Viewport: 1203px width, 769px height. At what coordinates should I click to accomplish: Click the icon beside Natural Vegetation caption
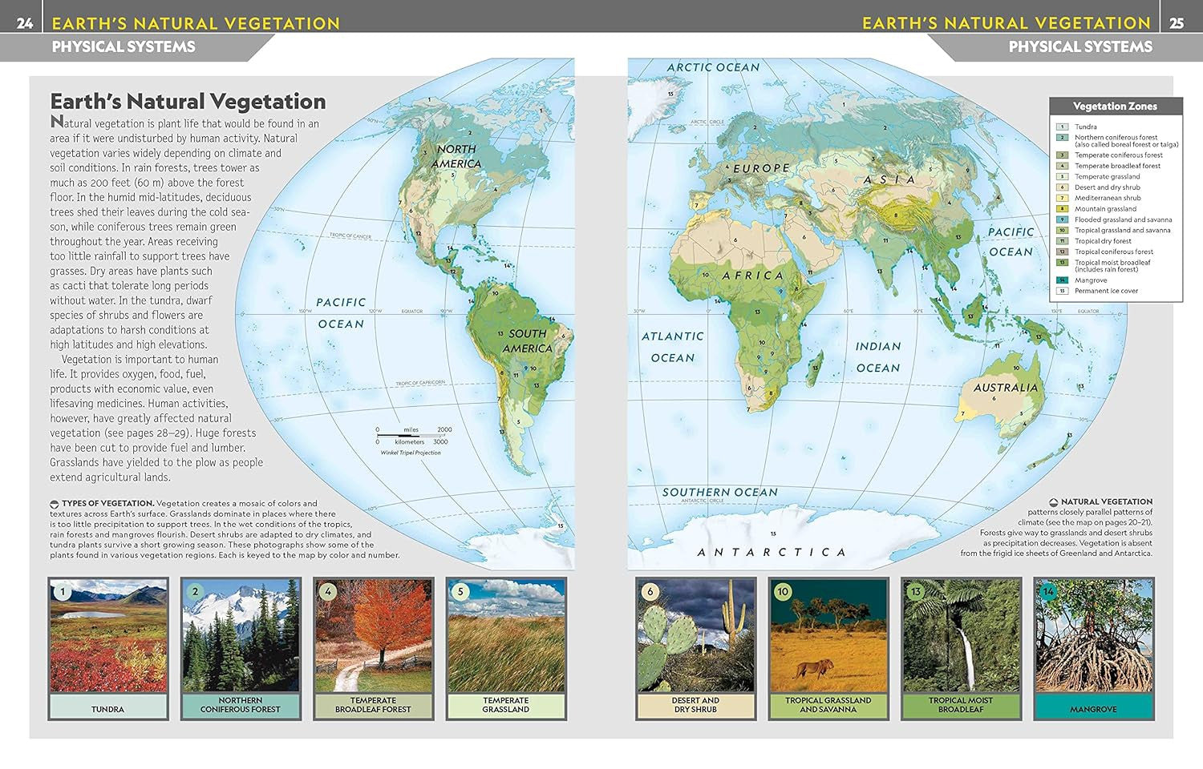1053,502
